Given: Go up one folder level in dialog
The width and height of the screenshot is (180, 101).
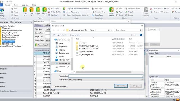Looking at the screenshot, I should point(64,30).
